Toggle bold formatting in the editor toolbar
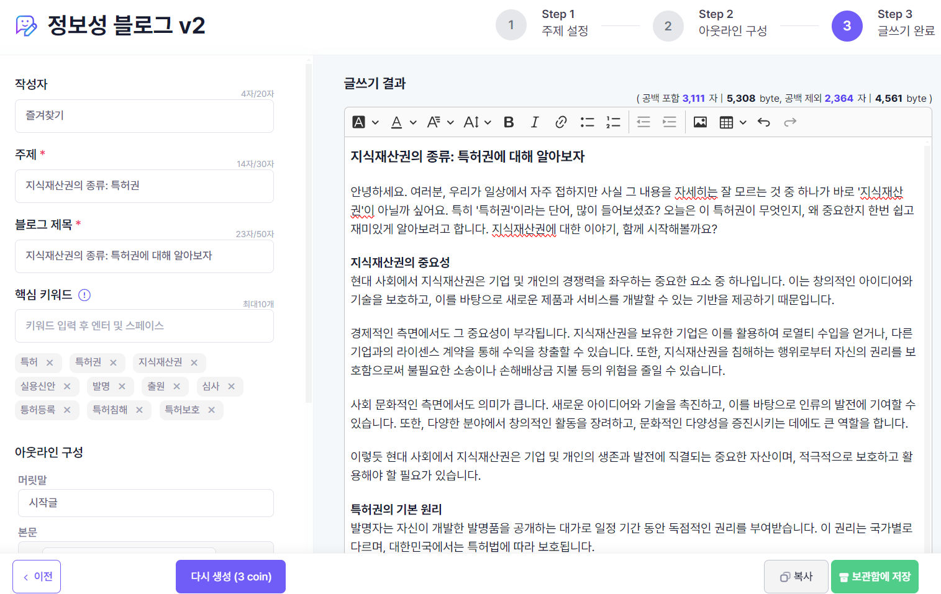Viewport: 941px width, 594px height. click(509, 122)
